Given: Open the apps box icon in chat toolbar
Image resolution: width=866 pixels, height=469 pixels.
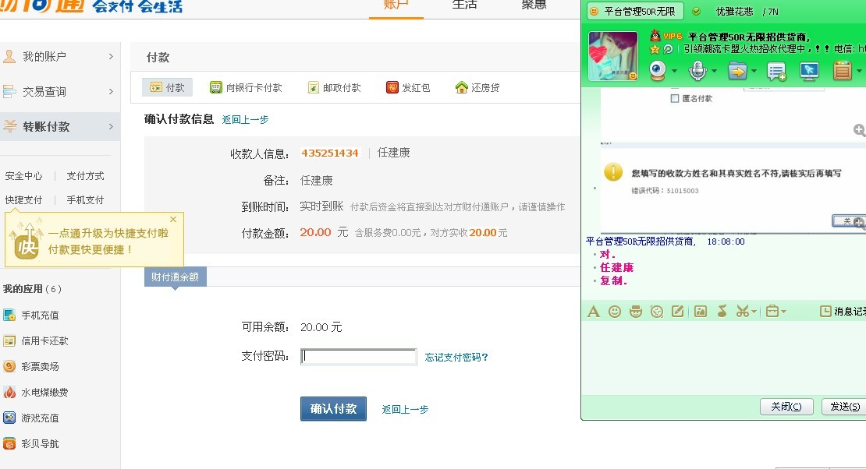Looking at the screenshot, I should tap(843, 71).
